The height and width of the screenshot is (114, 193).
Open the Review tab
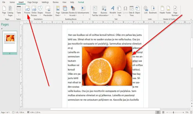[56, 2]
